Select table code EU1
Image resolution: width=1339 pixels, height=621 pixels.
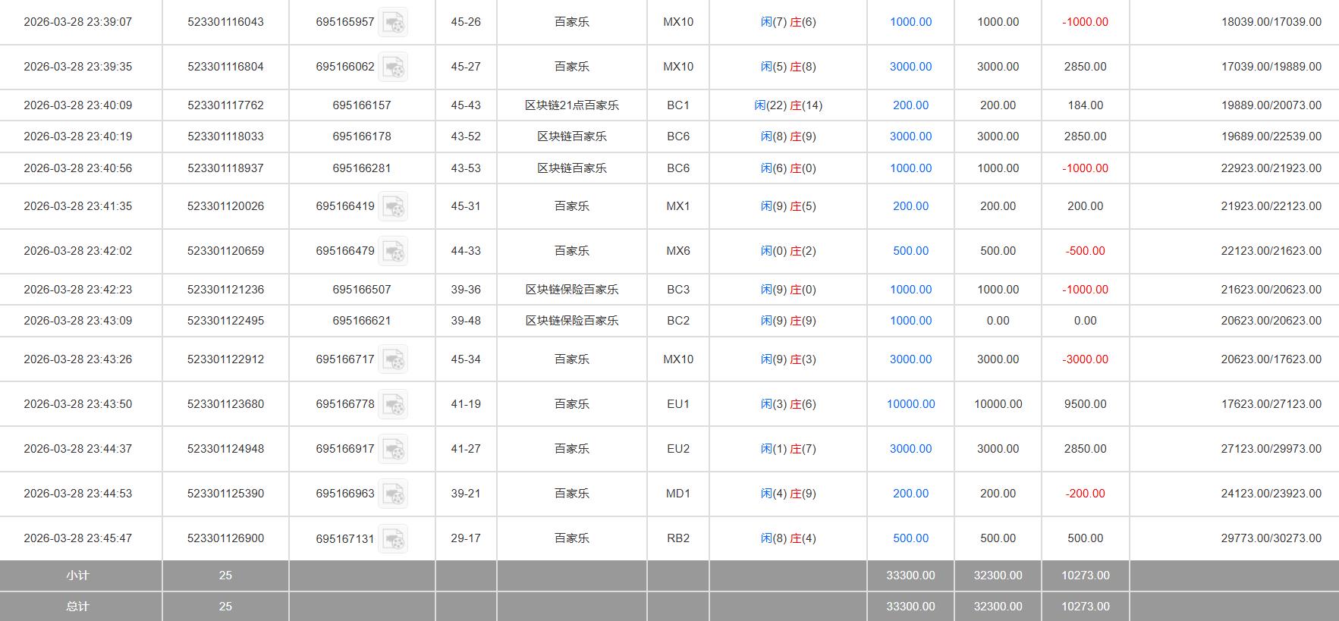678,404
